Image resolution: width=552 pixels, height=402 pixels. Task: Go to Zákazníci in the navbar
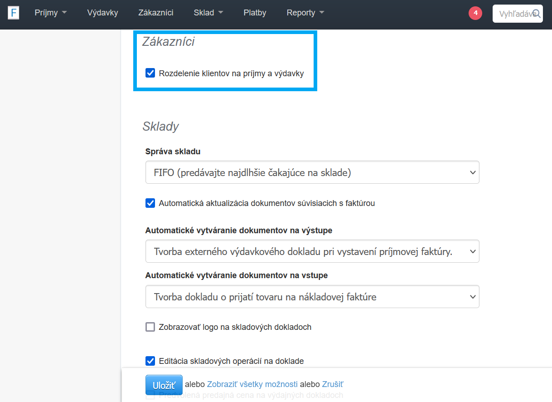point(156,13)
